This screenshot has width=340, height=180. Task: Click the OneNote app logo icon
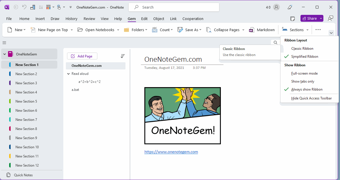(7, 7)
